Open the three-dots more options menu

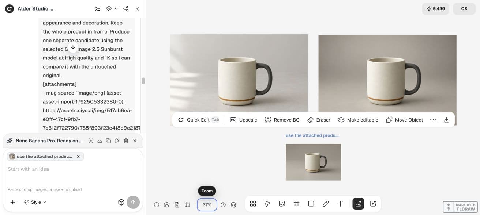(434, 120)
